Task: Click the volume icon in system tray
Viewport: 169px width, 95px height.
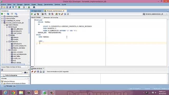Action: tap(156, 93)
